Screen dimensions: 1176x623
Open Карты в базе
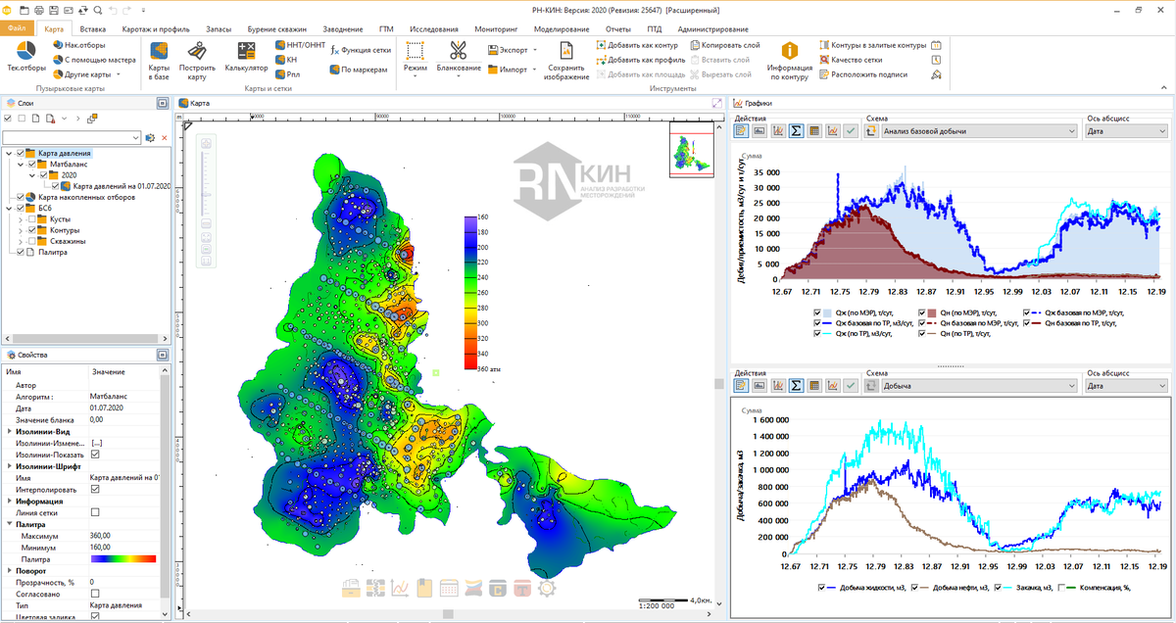click(x=158, y=61)
